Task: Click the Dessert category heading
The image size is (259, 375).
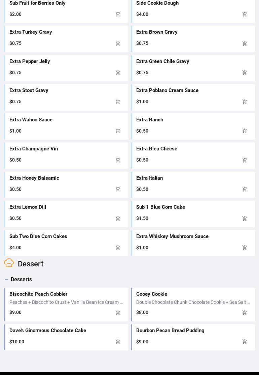Action: (31, 264)
